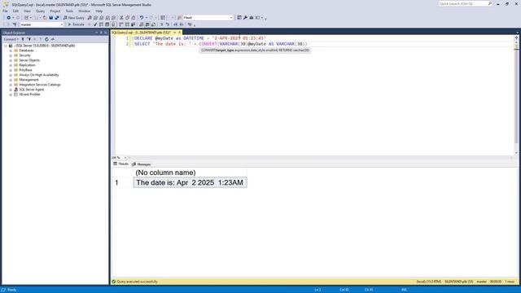521x293 pixels.
Task: Select the Databases folder in Object Explorer
Action: pyautogui.click(x=26, y=50)
